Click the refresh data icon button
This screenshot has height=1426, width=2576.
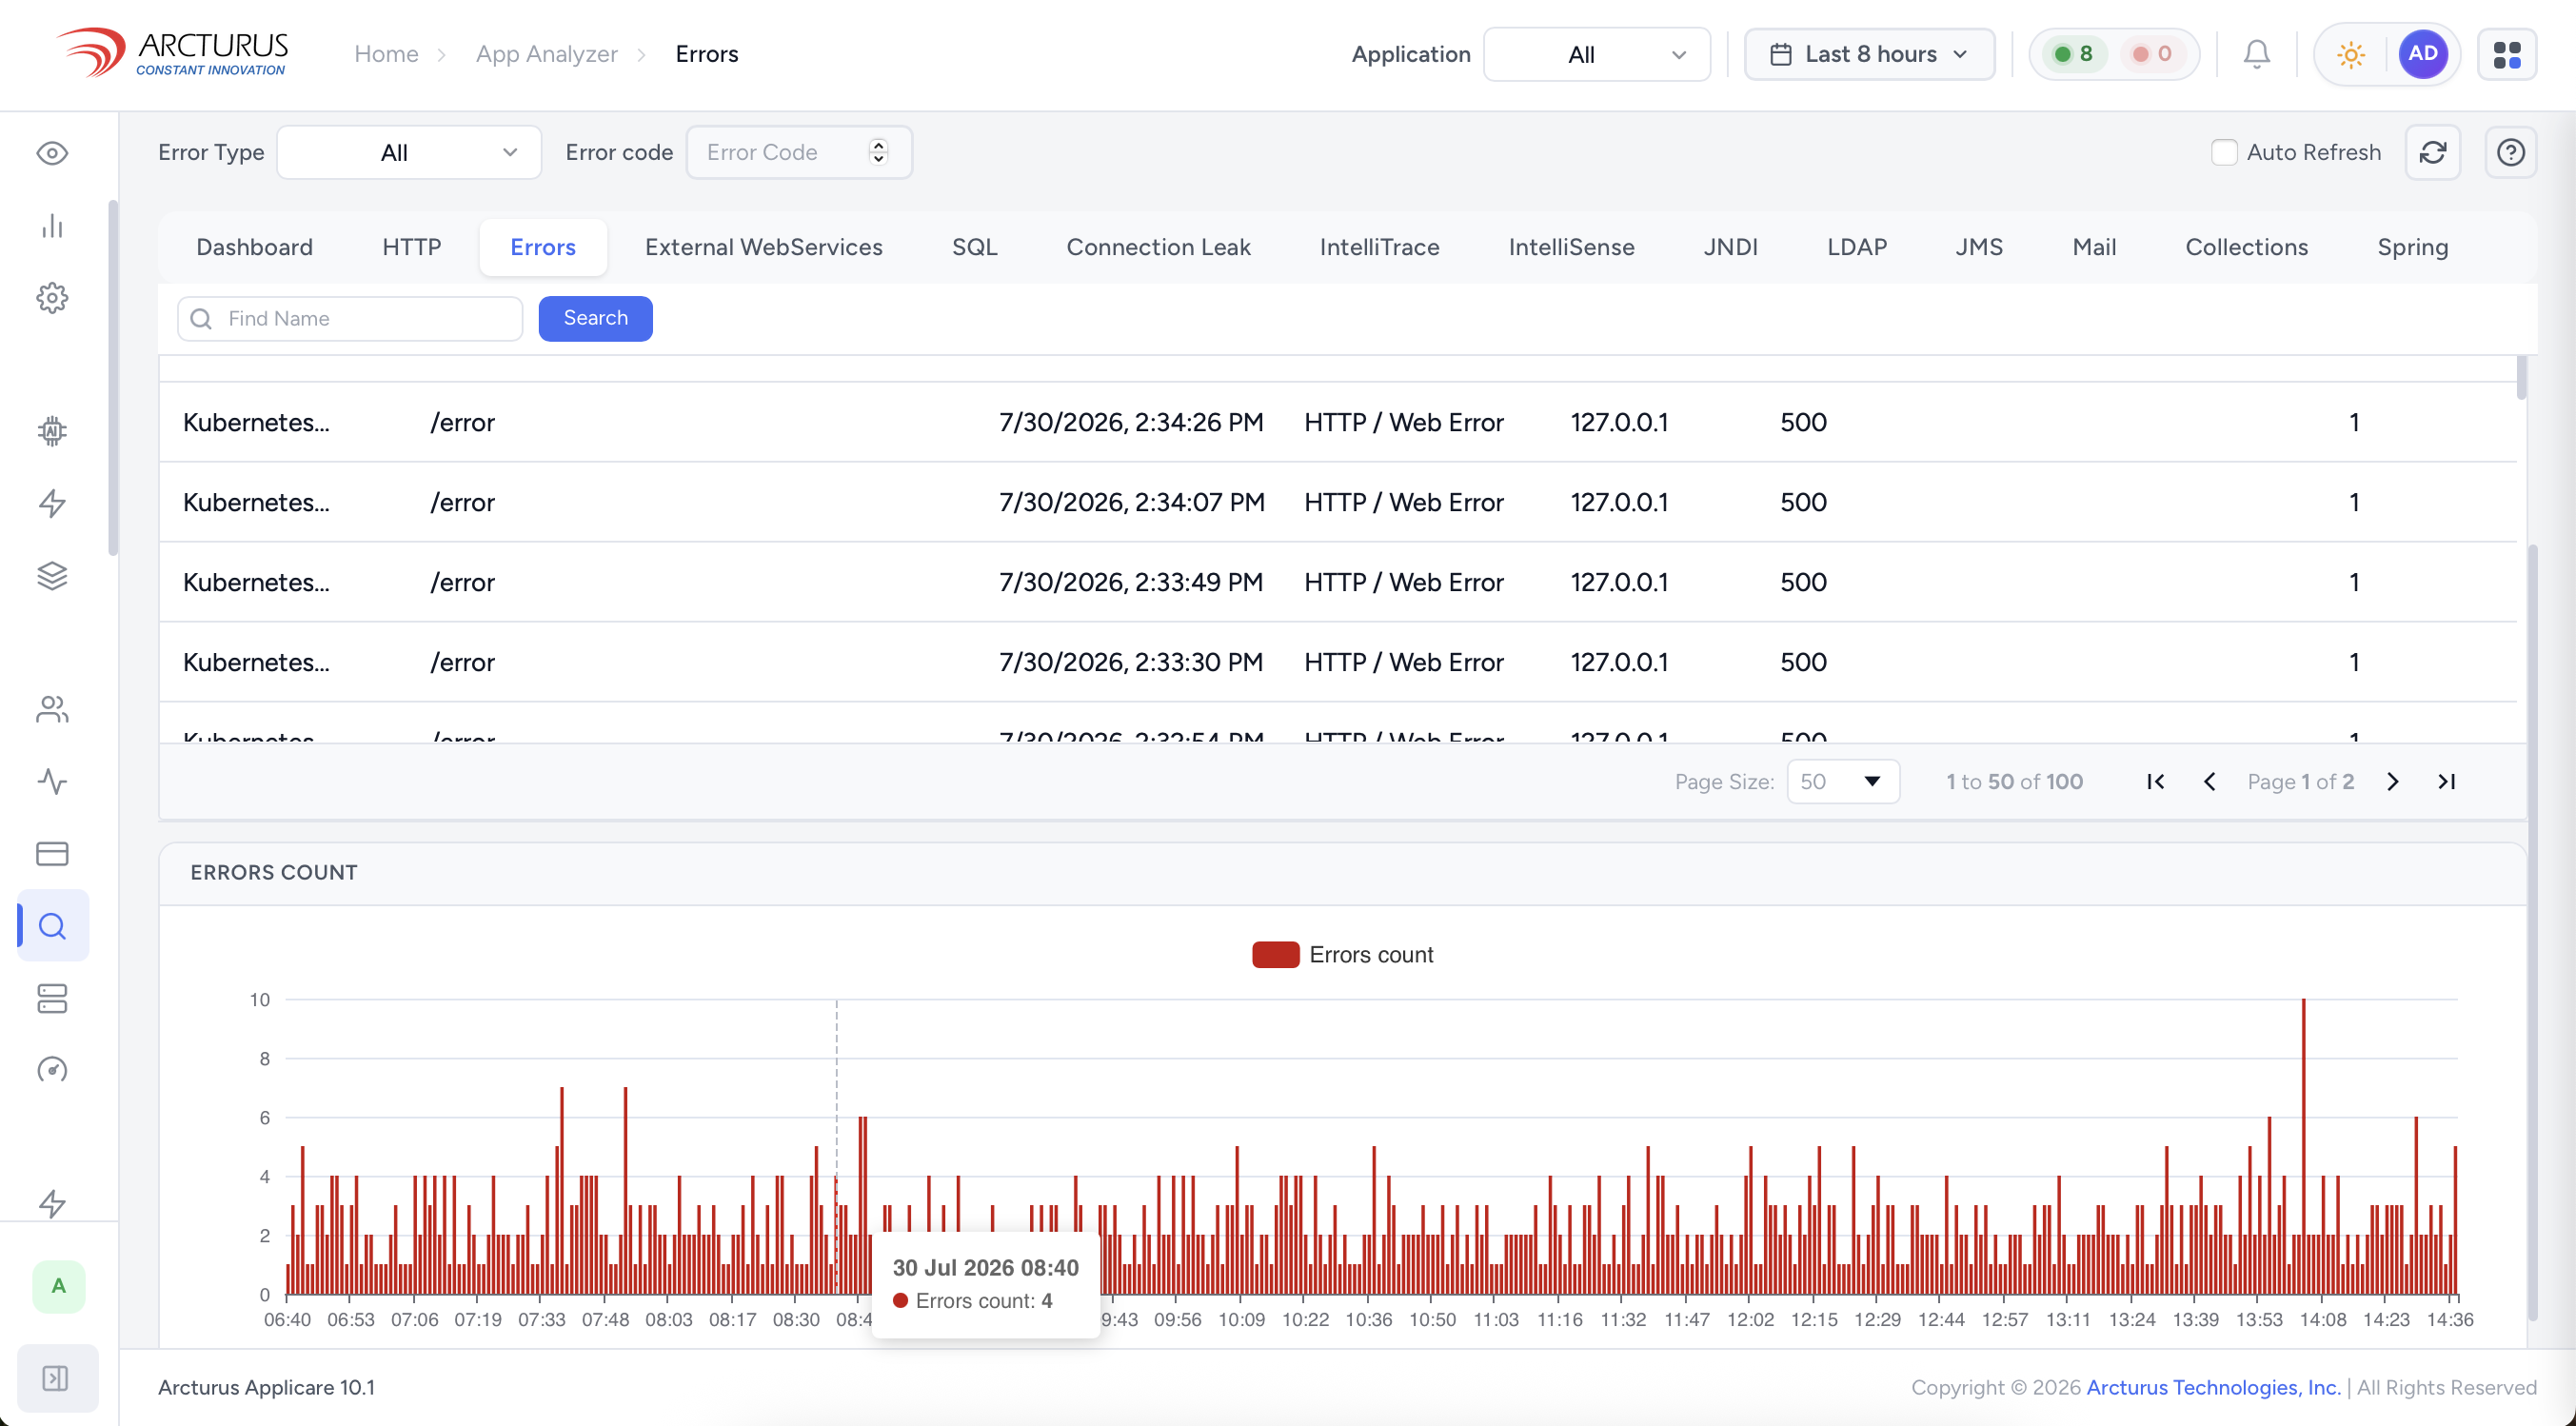click(2433, 152)
